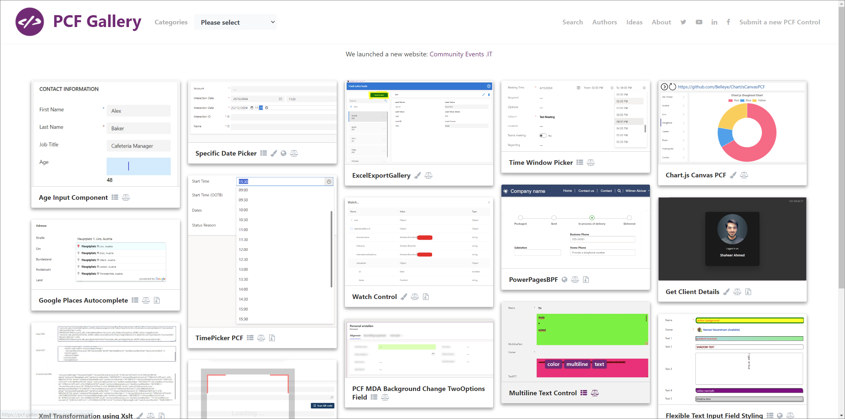Open the ExcelExportGallery title link

[x=381, y=175]
